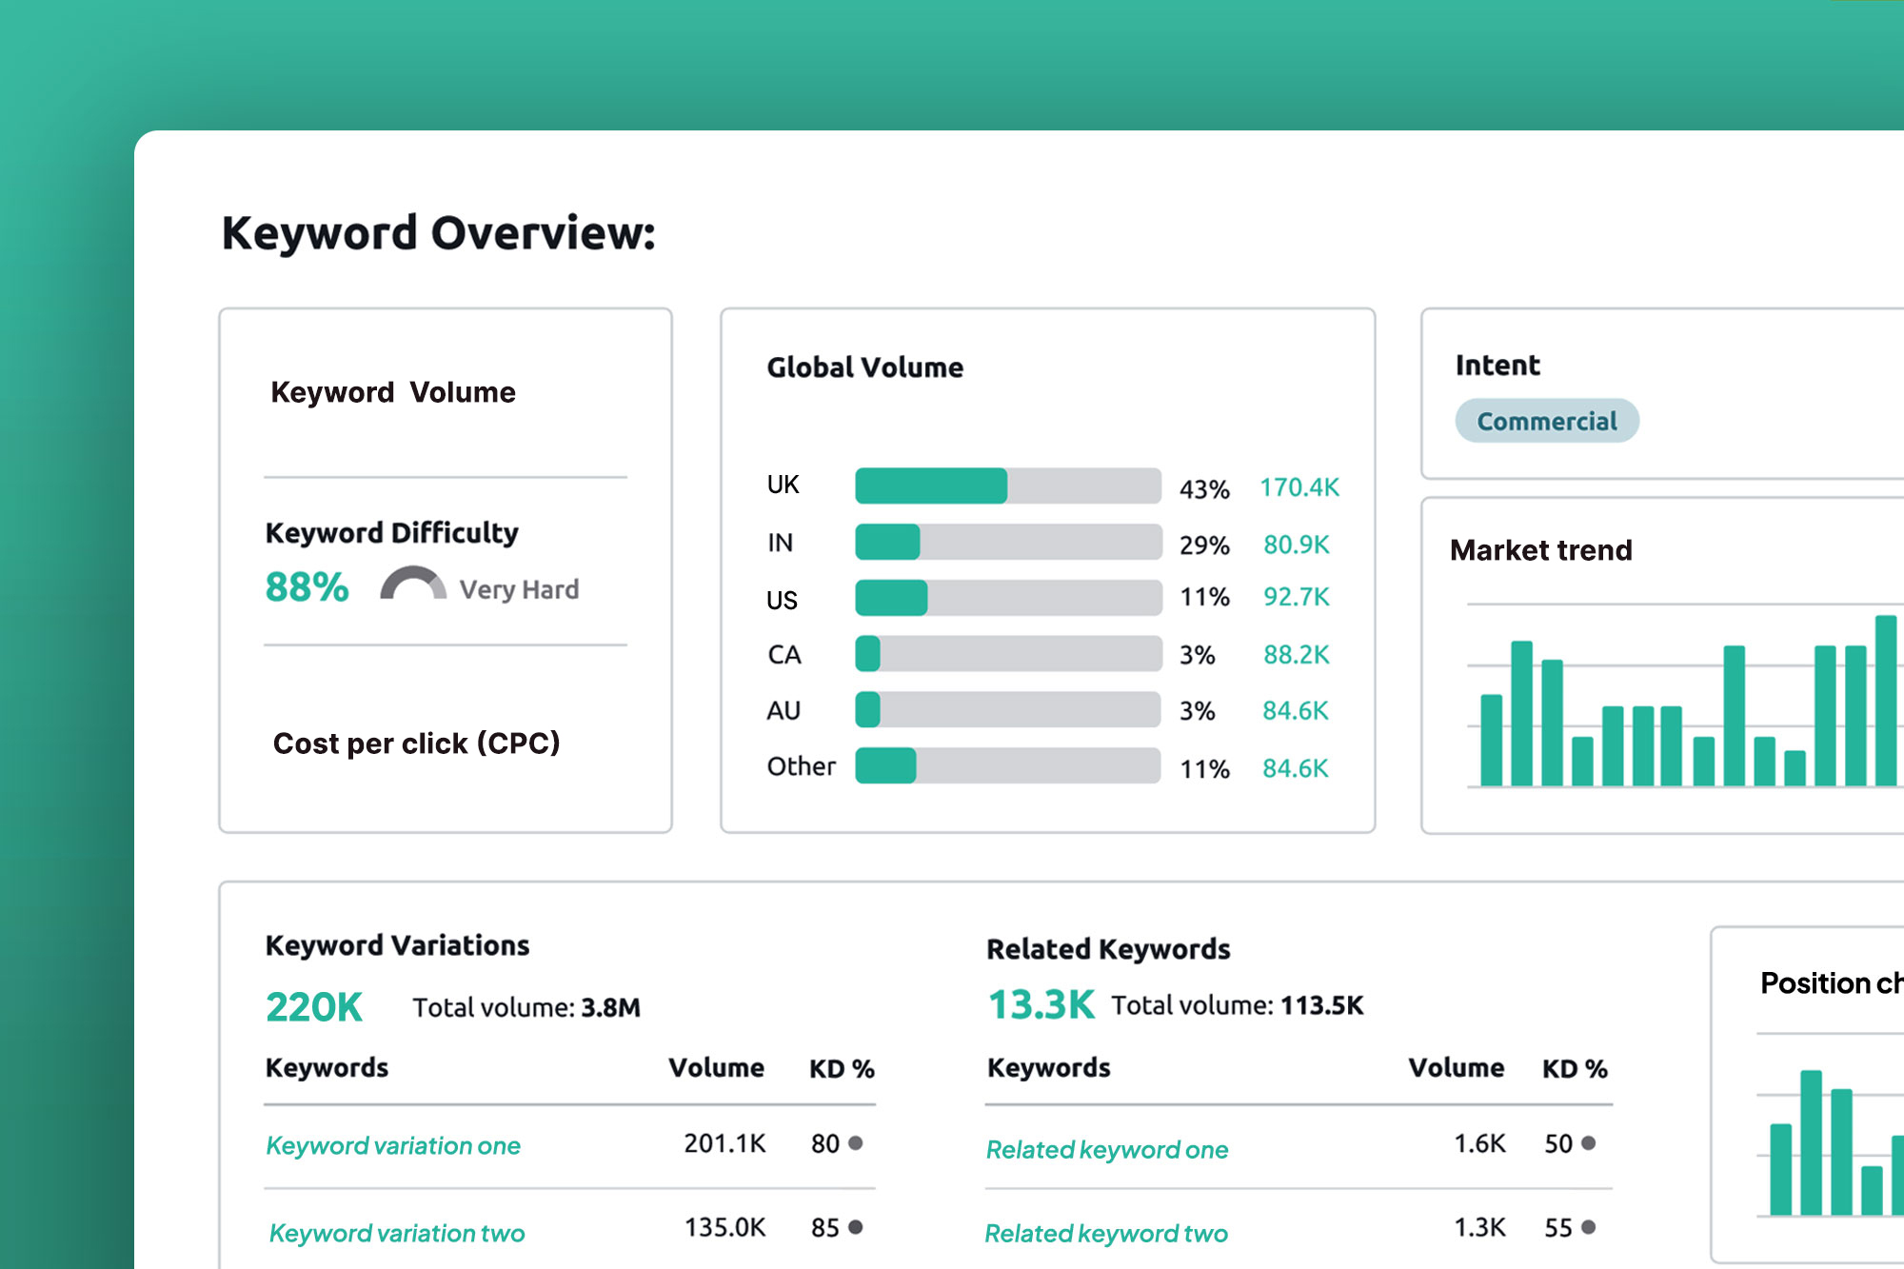This screenshot has height=1269, width=1904.
Task: Click the Commercial intent badge
Action: pos(1546,421)
